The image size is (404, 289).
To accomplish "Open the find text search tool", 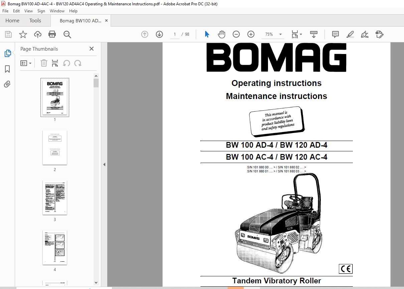I will point(67,34).
